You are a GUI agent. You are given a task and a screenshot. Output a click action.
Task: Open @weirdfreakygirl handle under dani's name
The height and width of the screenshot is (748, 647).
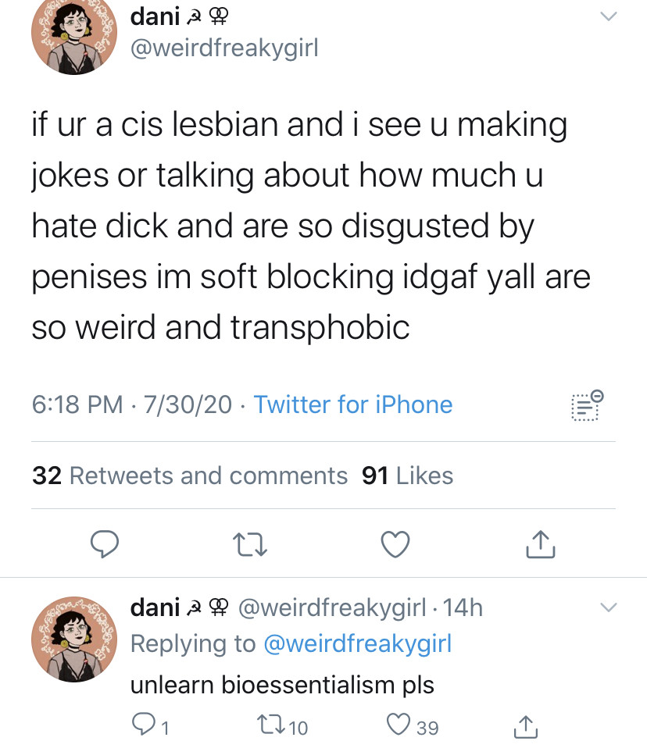tap(224, 48)
